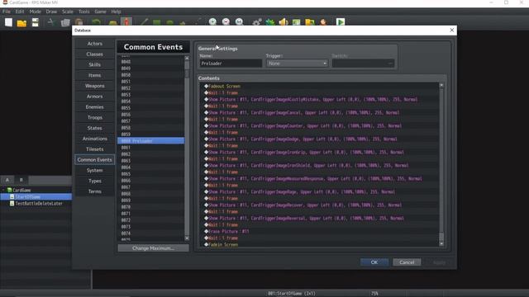Click the Zoom In magnifier icon
The width and height of the screenshot is (529, 297).
pos(212,22)
